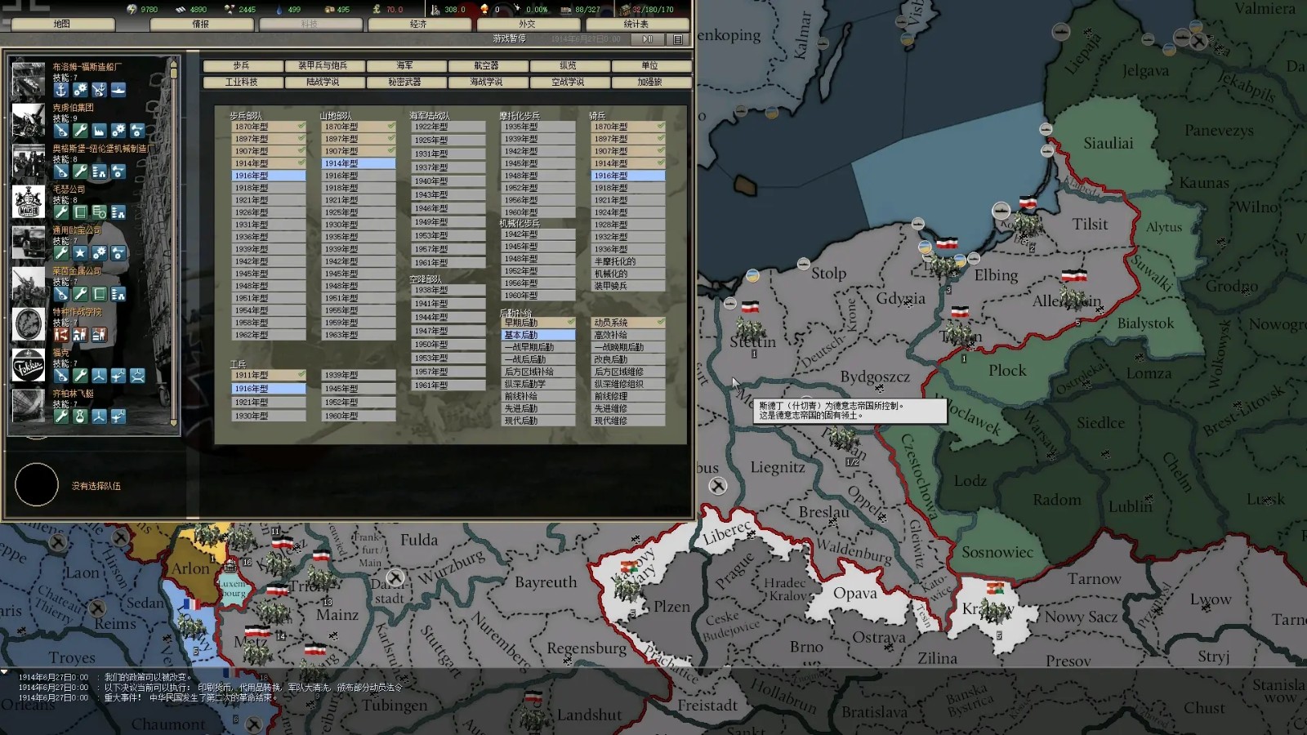Open the 经济 economy menu

click(x=418, y=24)
